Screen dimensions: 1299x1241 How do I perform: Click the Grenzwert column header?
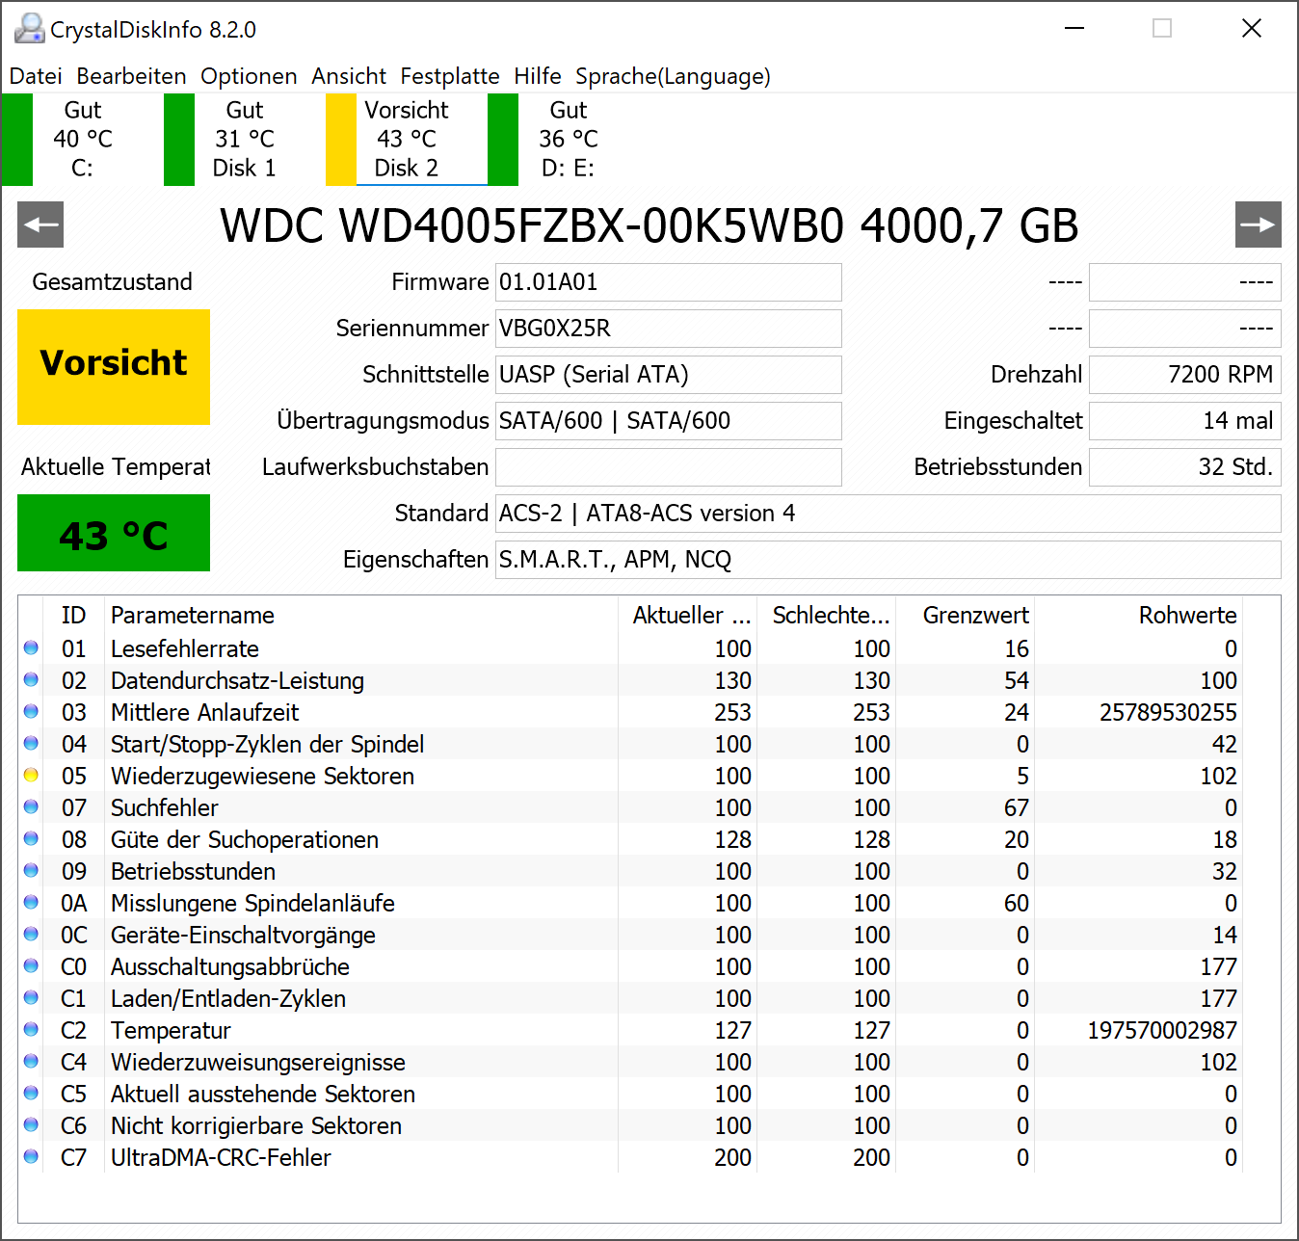point(965,615)
